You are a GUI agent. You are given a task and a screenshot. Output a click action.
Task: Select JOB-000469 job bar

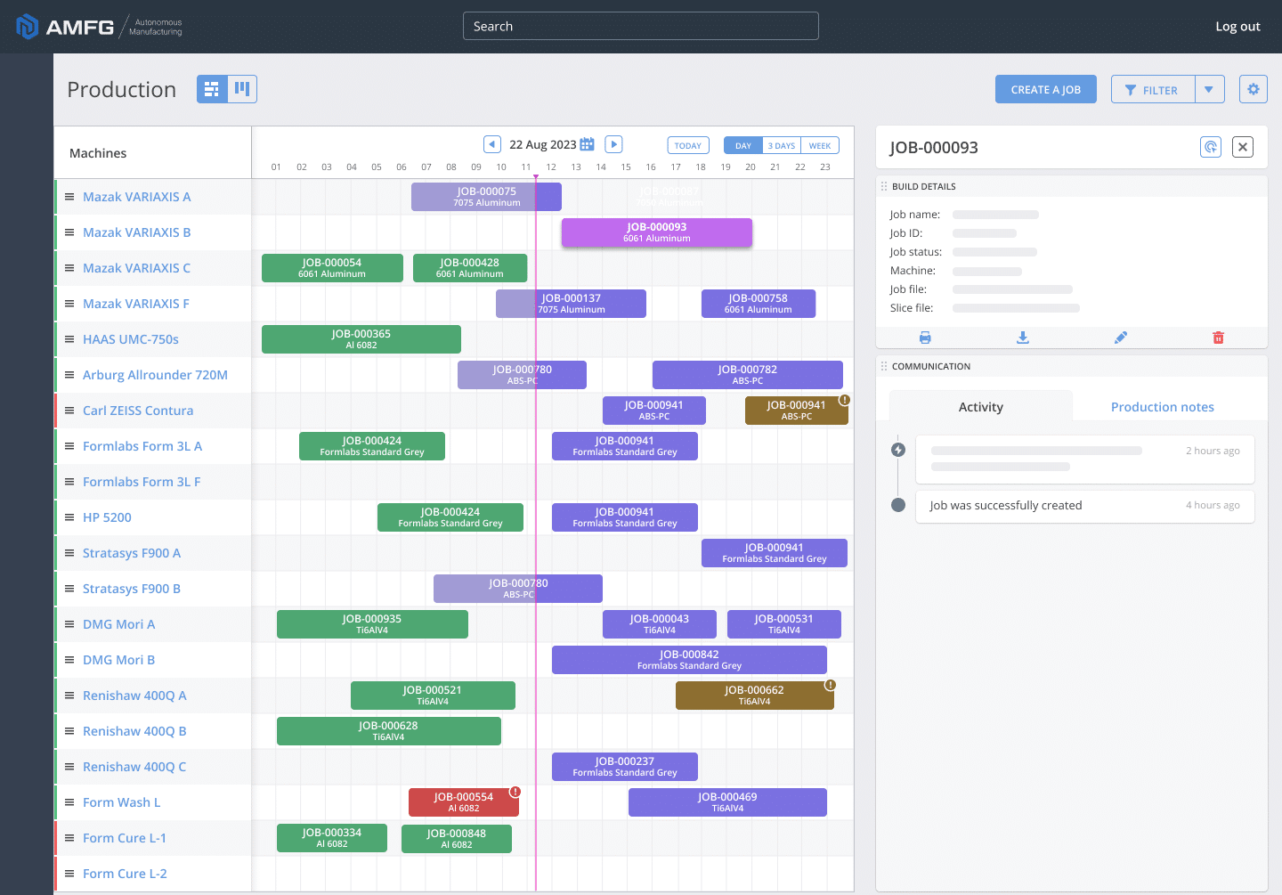[727, 802]
